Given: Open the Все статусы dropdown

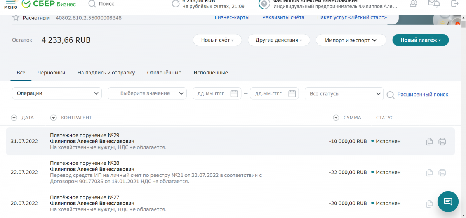Looking at the screenshot, I should 344,94.
